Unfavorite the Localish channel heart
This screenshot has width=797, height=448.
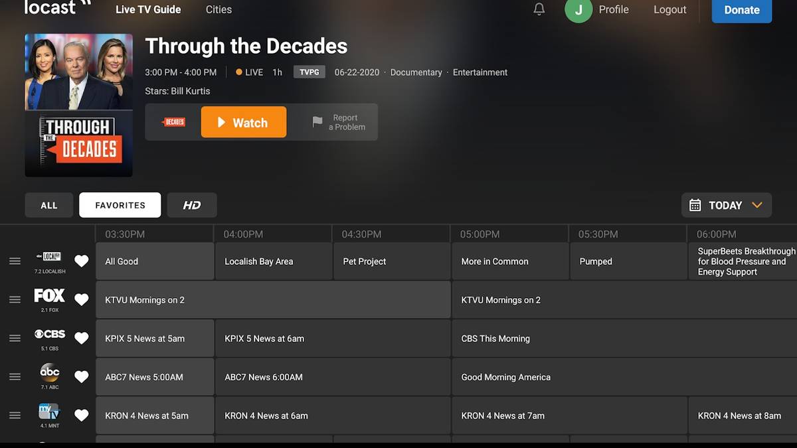click(x=81, y=261)
